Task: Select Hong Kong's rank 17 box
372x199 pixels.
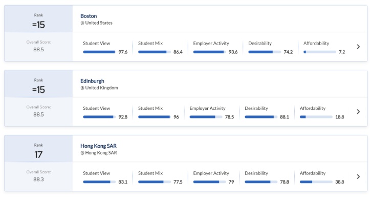Action: [38, 149]
